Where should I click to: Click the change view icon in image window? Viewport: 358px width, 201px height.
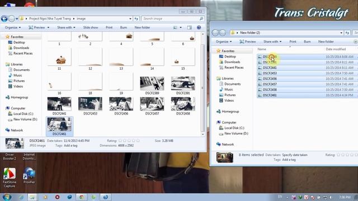click(175, 27)
